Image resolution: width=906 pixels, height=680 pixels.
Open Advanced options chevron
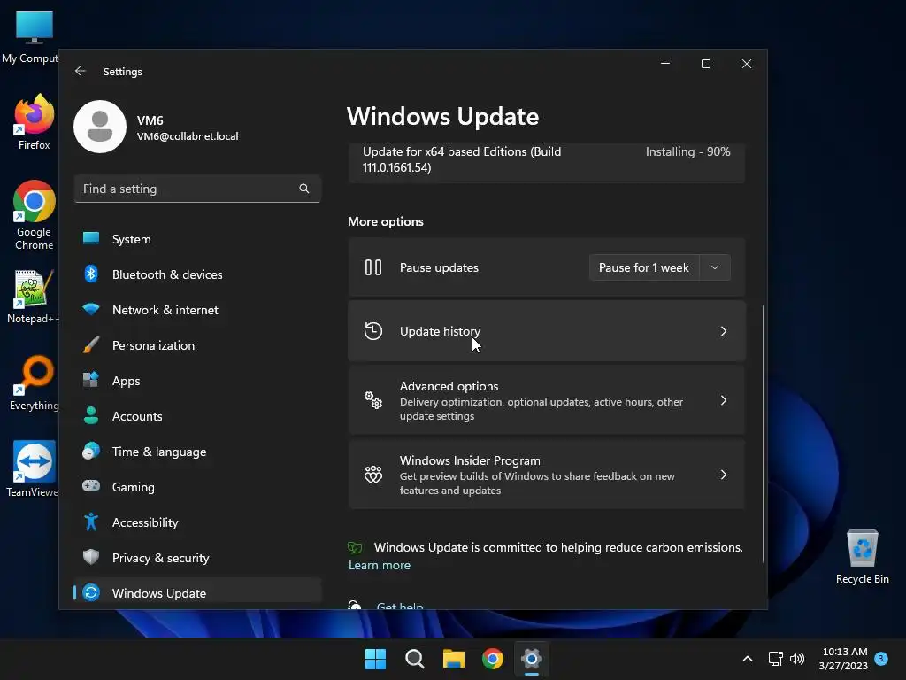click(x=724, y=400)
